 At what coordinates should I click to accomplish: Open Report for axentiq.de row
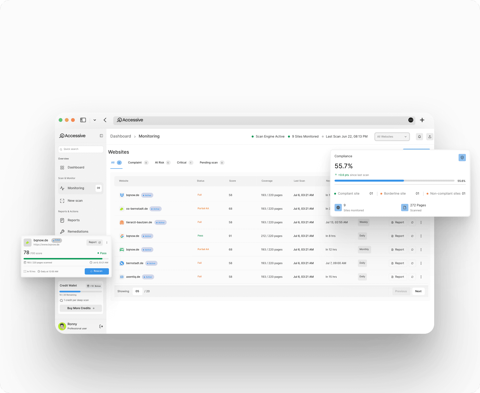click(x=398, y=277)
